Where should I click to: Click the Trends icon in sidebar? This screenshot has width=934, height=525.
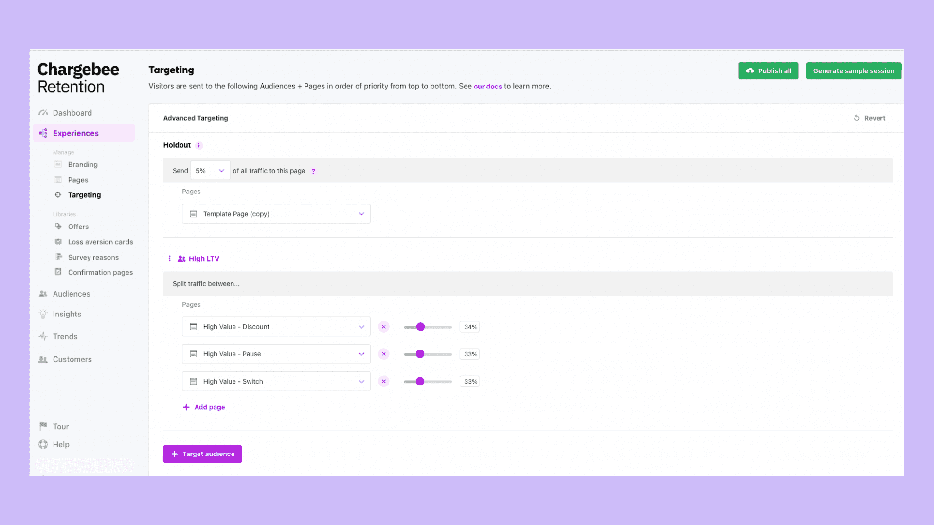pyautogui.click(x=44, y=336)
